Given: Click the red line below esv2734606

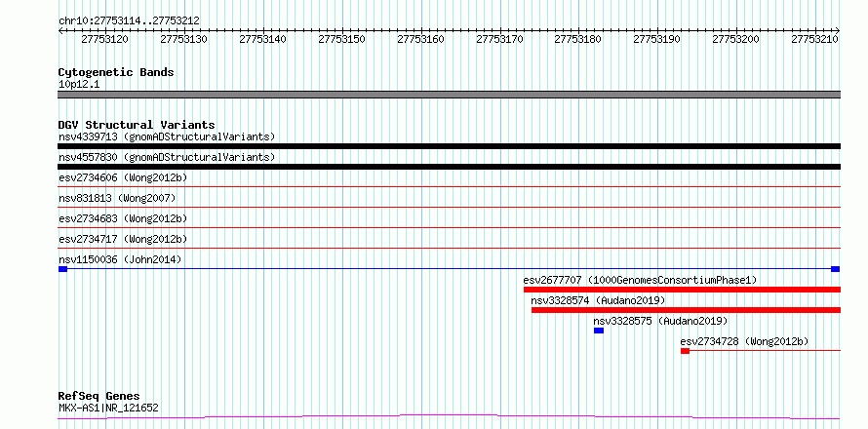Looking at the screenshot, I should 449,187.
